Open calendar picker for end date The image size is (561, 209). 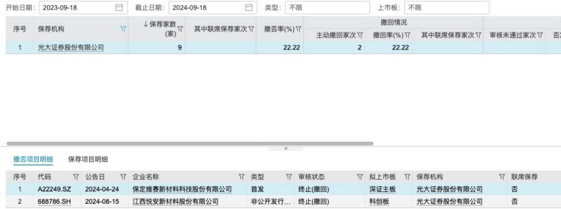tap(249, 7)
